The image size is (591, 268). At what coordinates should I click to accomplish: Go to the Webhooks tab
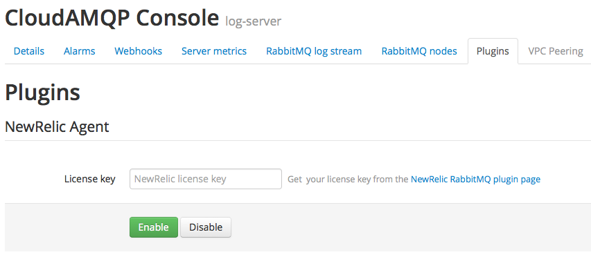[139, 51]
